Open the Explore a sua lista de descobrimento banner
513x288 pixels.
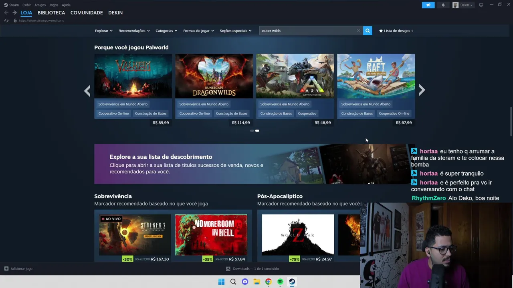(254, 164)
